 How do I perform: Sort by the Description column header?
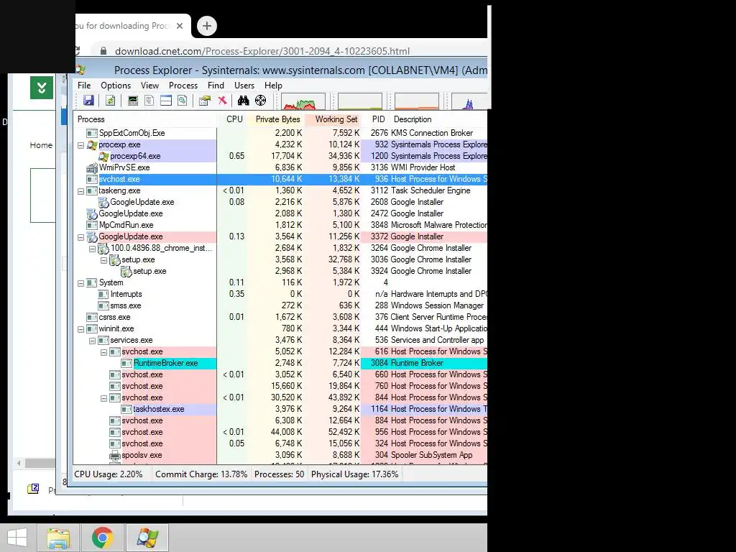pos(438,119)
